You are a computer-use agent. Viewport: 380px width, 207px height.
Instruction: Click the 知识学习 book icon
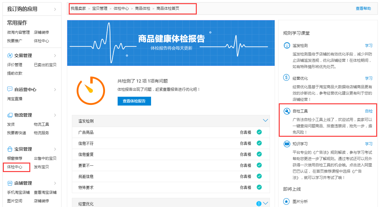point(287,144)
